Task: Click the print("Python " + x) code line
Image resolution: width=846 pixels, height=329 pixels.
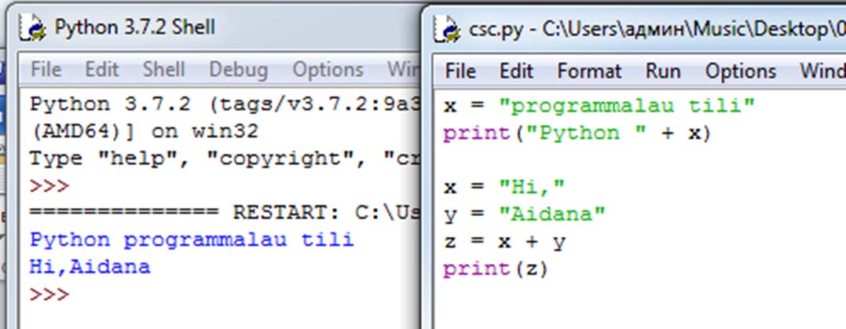Action: pyautogui.click(x=577, y=133)
